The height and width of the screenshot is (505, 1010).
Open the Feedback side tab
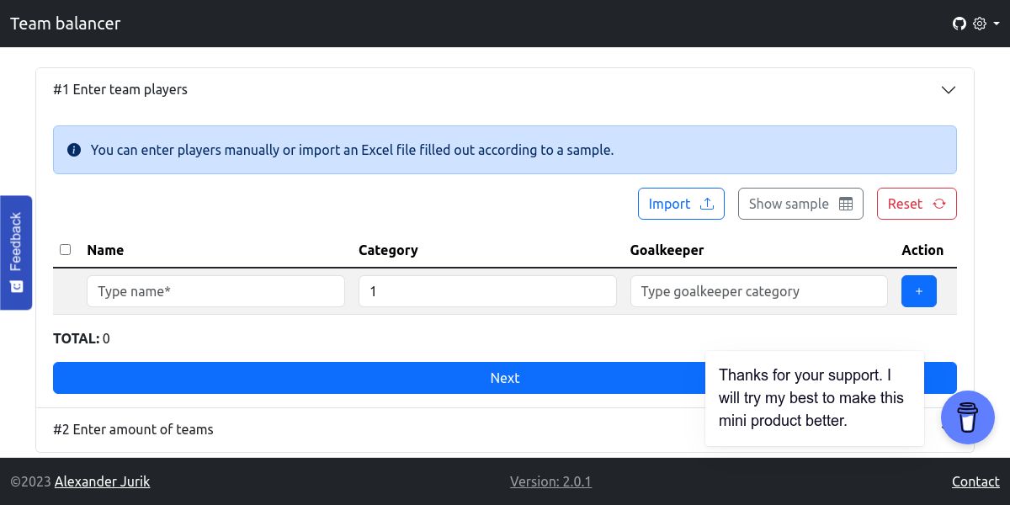point(16,252)
